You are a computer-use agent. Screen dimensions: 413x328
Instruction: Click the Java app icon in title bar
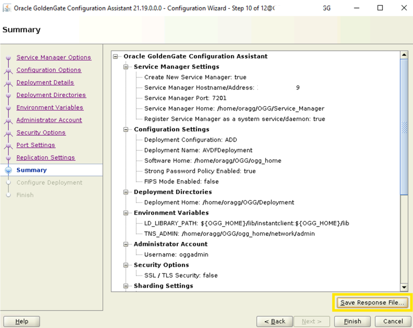(7, 8)
